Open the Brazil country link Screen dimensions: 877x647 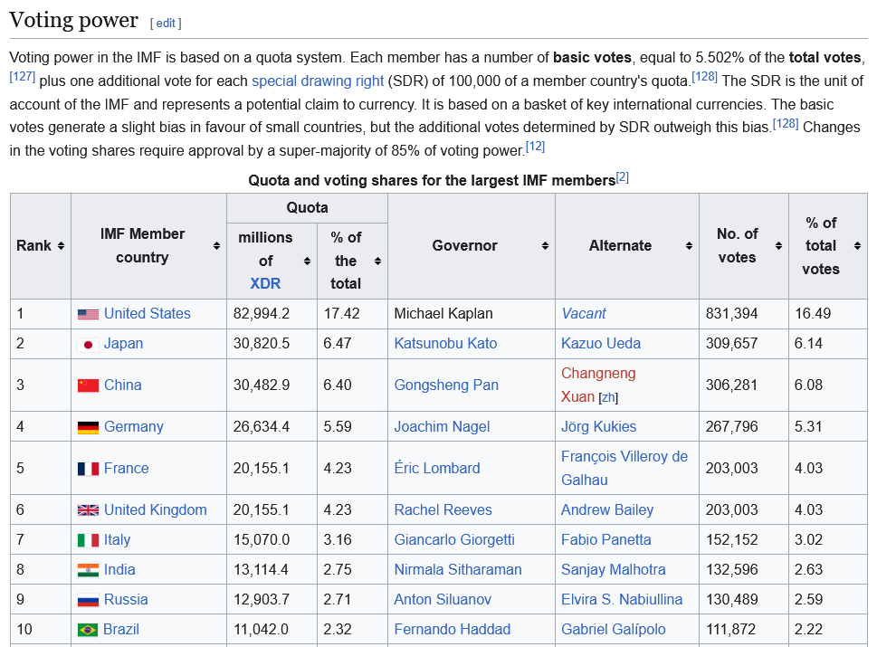tap(121, 629)
